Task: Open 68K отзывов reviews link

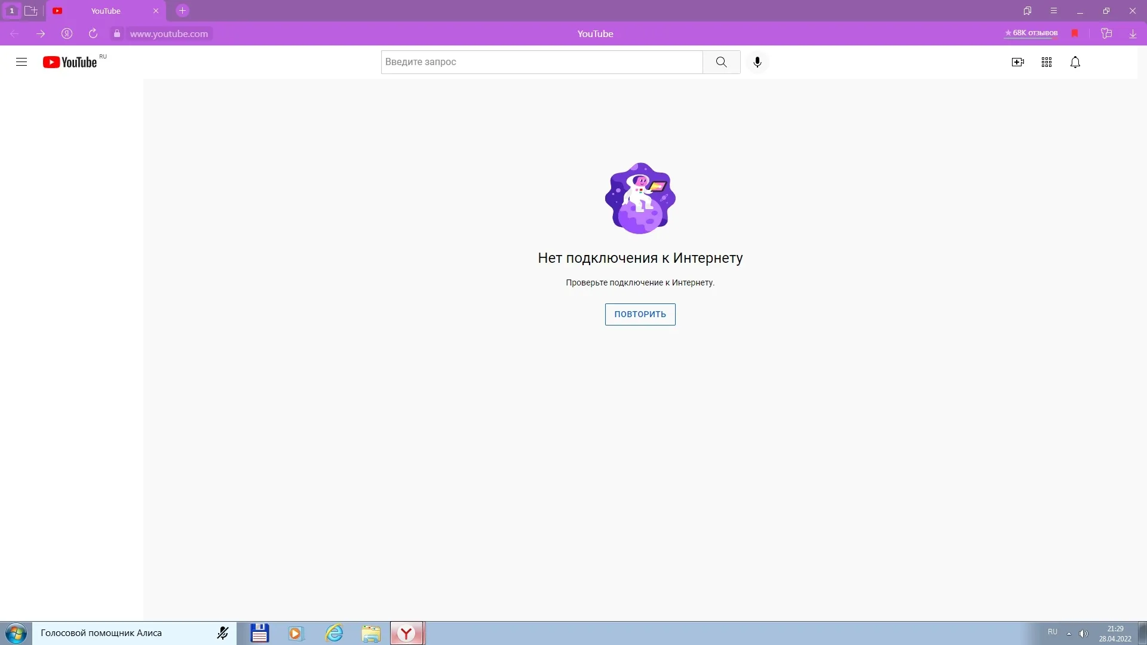Action: (x=1031, y=33)
